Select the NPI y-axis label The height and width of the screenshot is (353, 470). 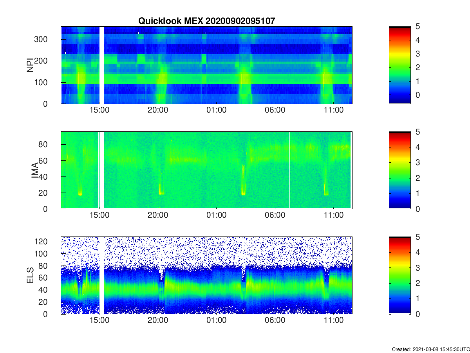pyautogui.click(x=30, y=65)
